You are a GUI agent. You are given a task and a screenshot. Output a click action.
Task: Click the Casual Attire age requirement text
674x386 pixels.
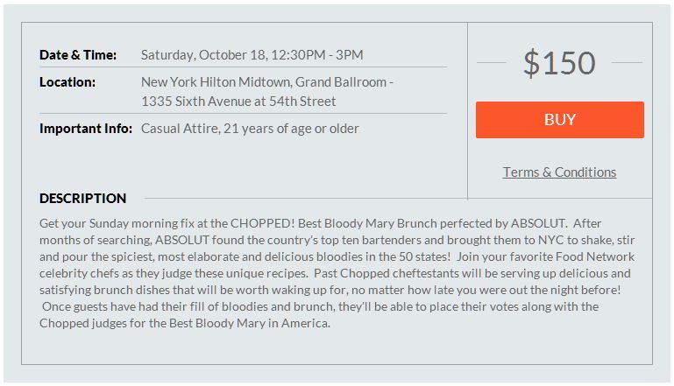[x=250, y=129]
